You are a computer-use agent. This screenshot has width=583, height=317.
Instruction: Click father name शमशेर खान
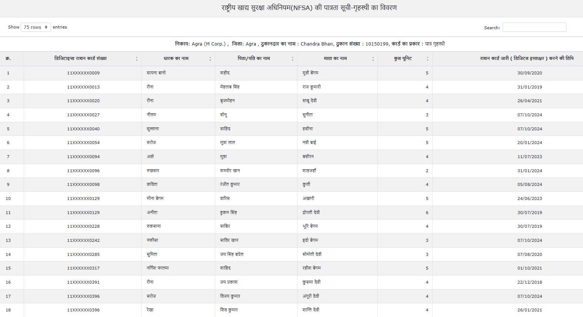(230, 171)
